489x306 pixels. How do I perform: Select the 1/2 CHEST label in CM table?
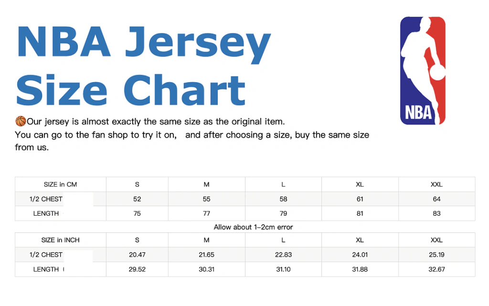tap(46, 199)
